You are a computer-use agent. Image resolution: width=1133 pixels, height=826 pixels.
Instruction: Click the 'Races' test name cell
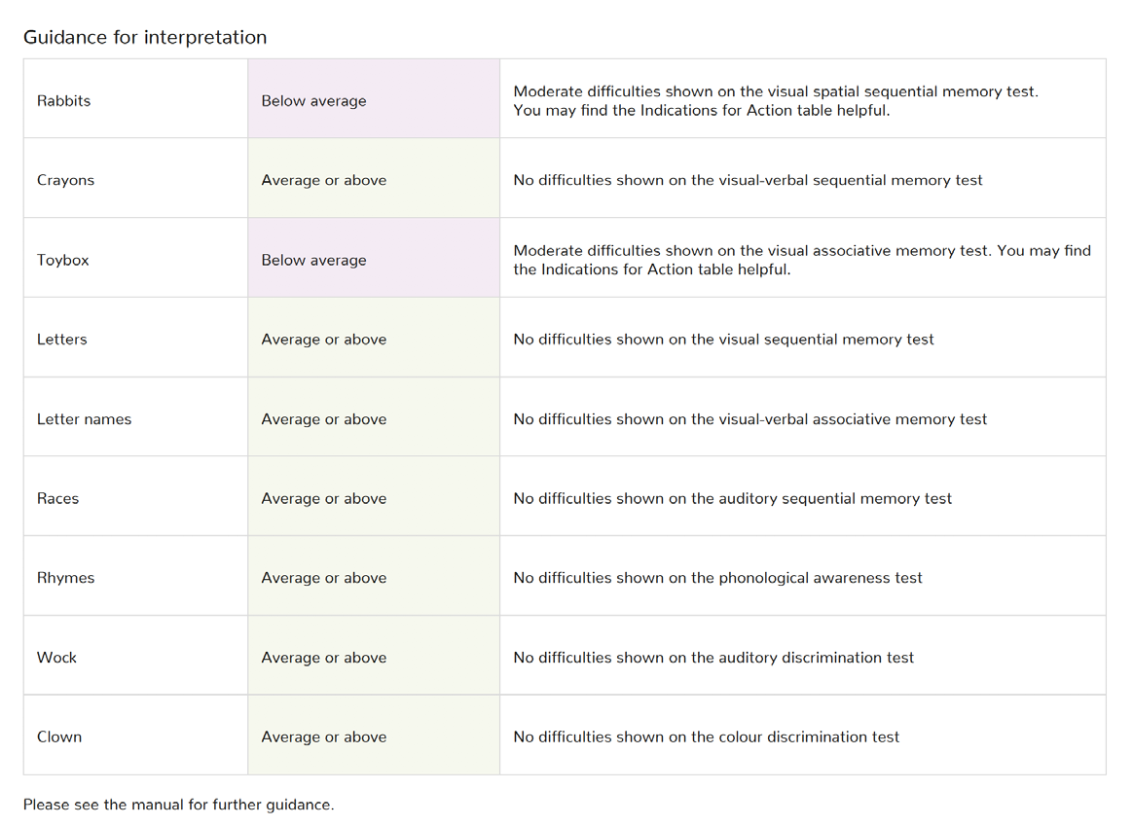136,496
